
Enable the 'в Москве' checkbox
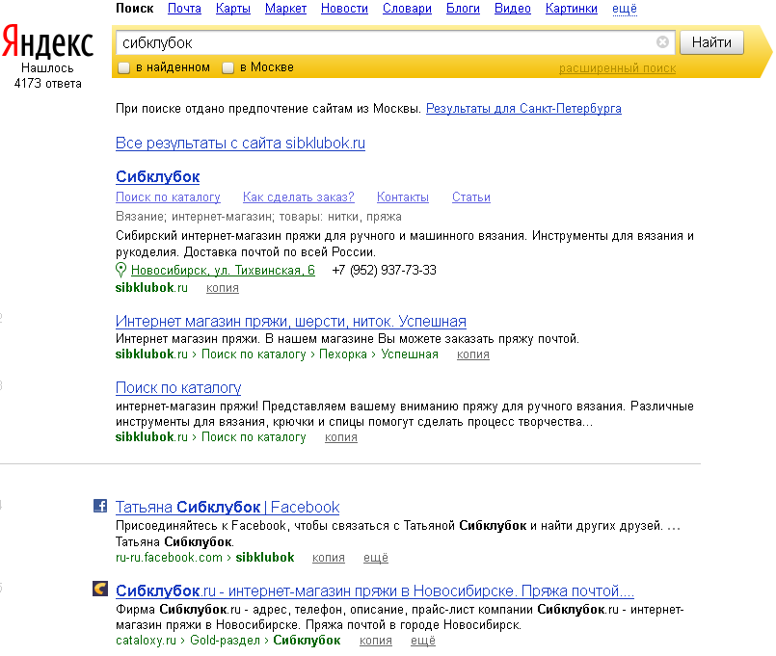pos(227,67)
